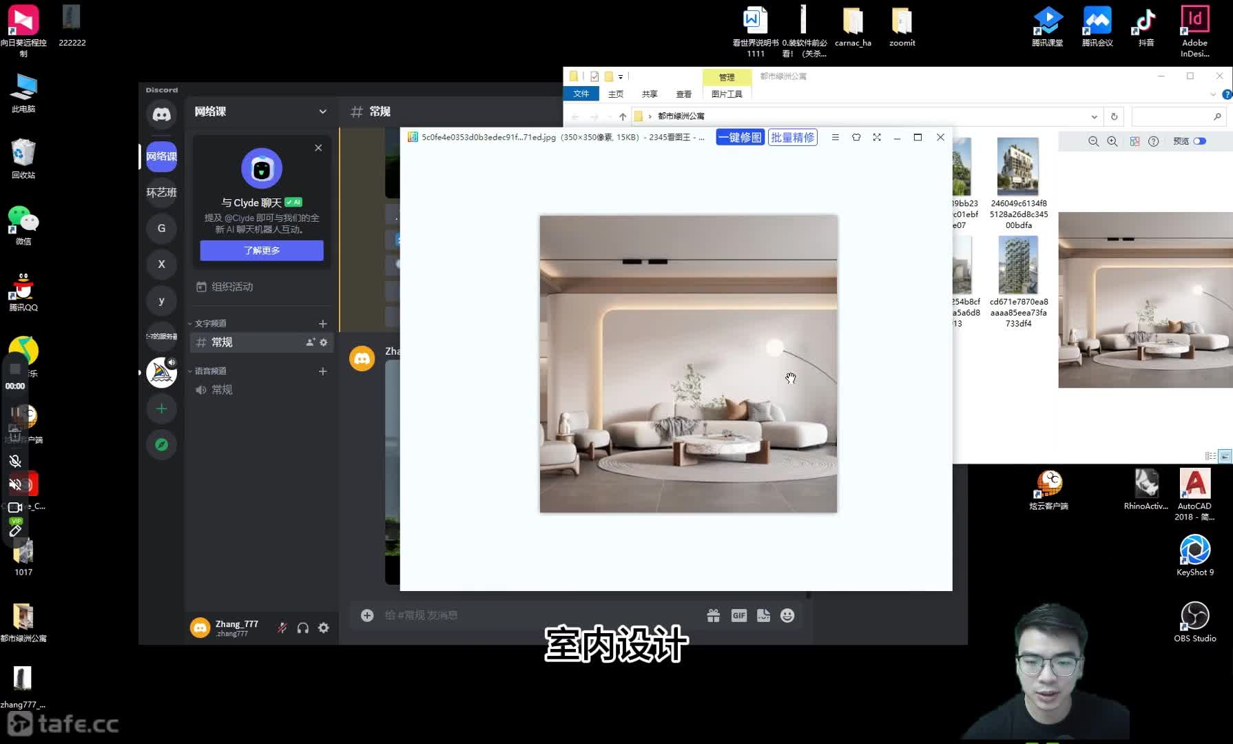Open the X server in Discord sidebar
This screenshot has width=1233, height=744.
click(x=161, y=264)
